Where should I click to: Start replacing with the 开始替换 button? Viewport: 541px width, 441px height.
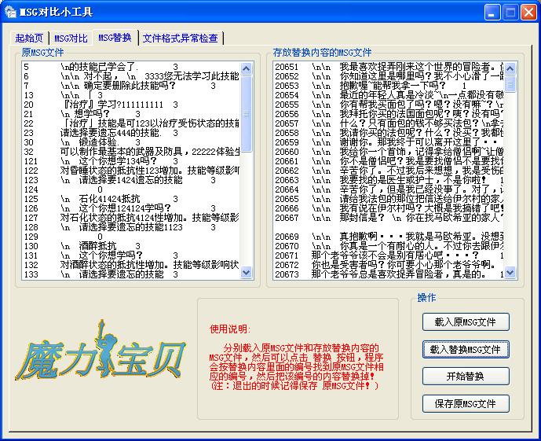coord(466,376)
